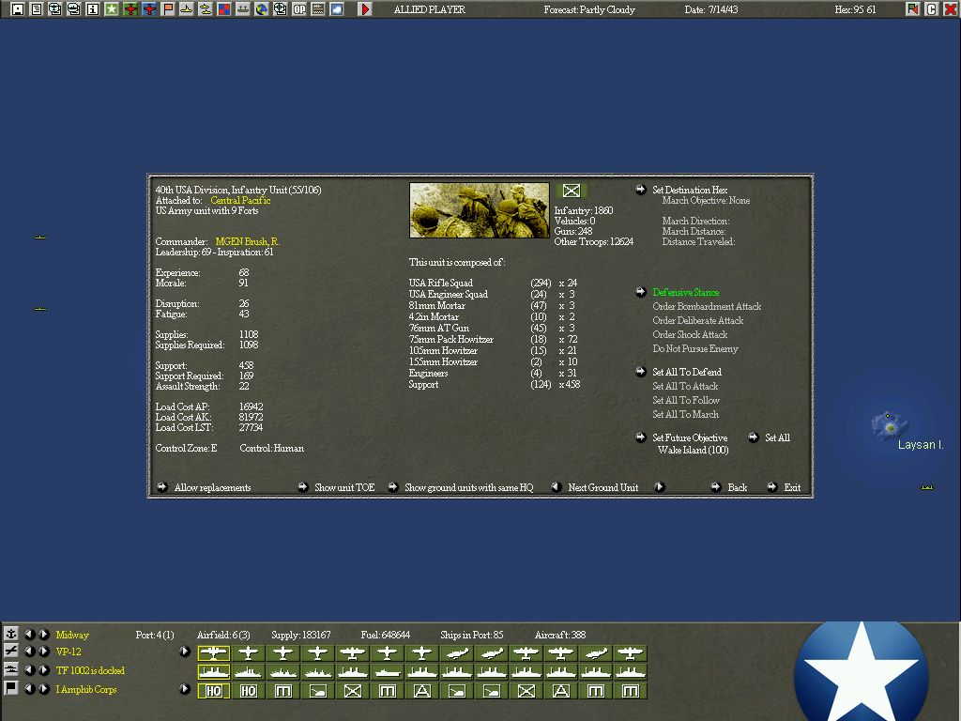
Task: Toggle Allow replacements option
Action: click(162, 487)
